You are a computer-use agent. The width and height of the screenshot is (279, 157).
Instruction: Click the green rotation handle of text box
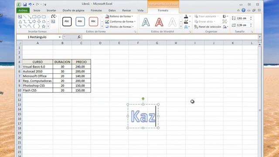tap(143, 99)
